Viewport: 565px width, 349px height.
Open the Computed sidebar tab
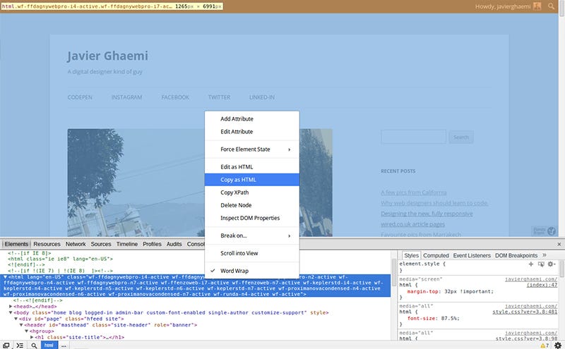pos(436,255)
